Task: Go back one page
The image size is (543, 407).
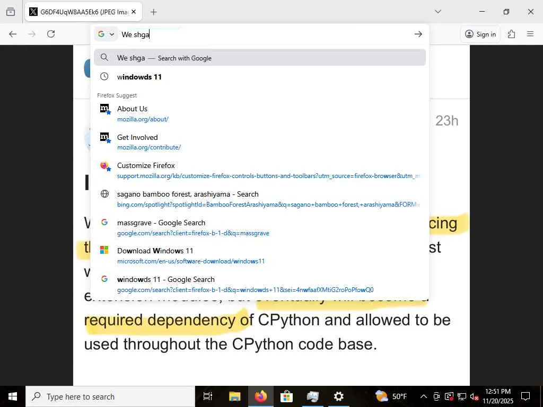Action: tap(13, 34)
